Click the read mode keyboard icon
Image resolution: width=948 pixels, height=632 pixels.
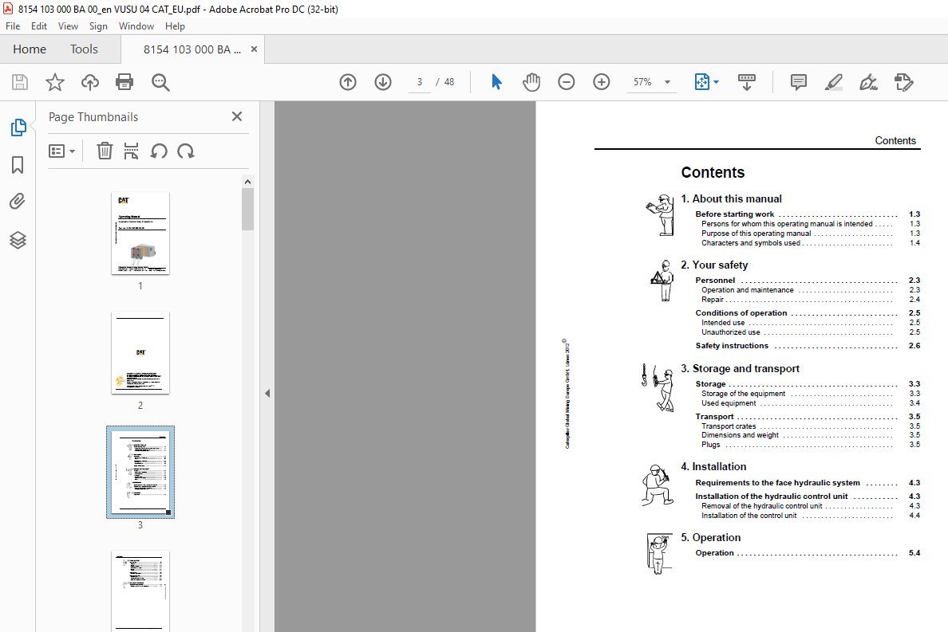click(747, 82)
